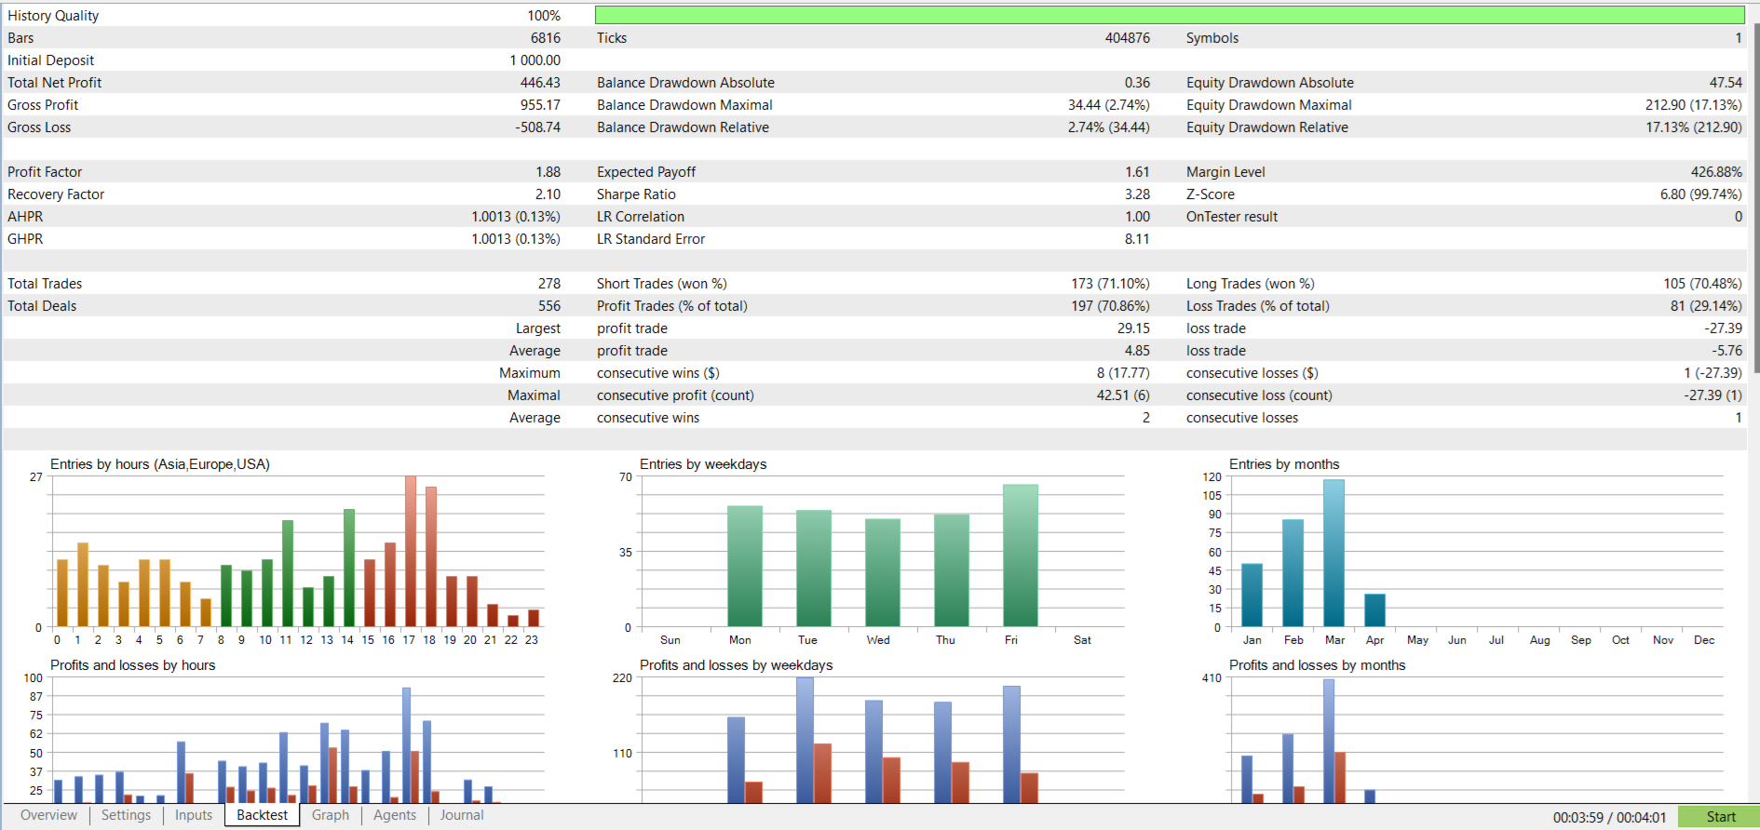Click Average loss trade value -5.76
Viewport: 1760px width, 830px height.
pos(1727,351)
